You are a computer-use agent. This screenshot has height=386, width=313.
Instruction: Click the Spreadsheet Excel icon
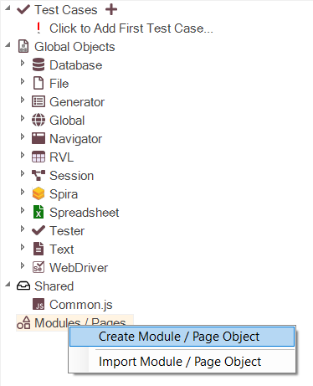click(38, 212)
